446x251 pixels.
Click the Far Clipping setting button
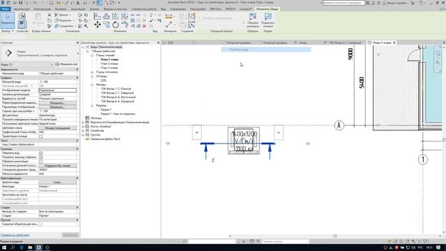(57, 166)
